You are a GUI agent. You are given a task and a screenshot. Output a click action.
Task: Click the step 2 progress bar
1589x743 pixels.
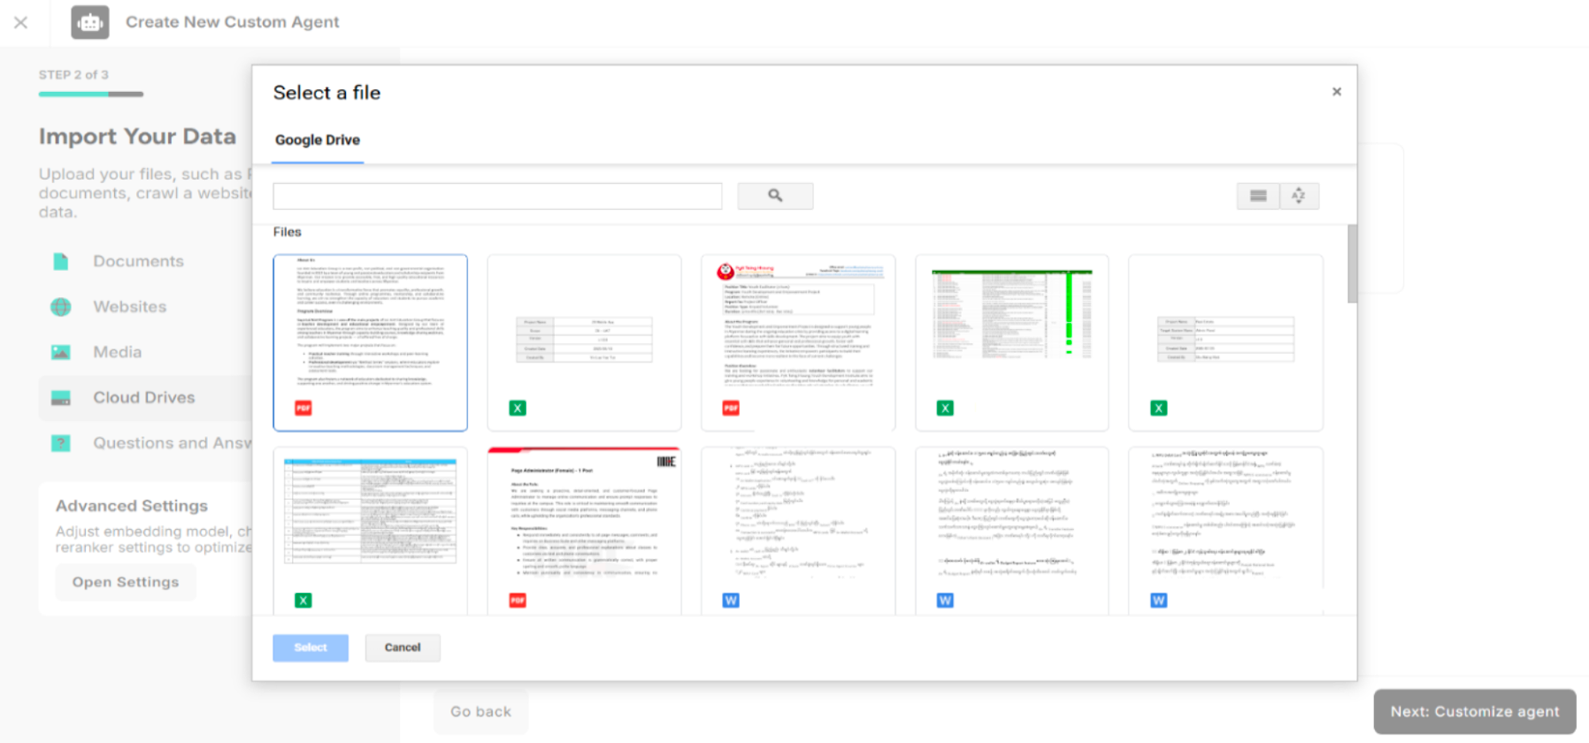(91, 94)
